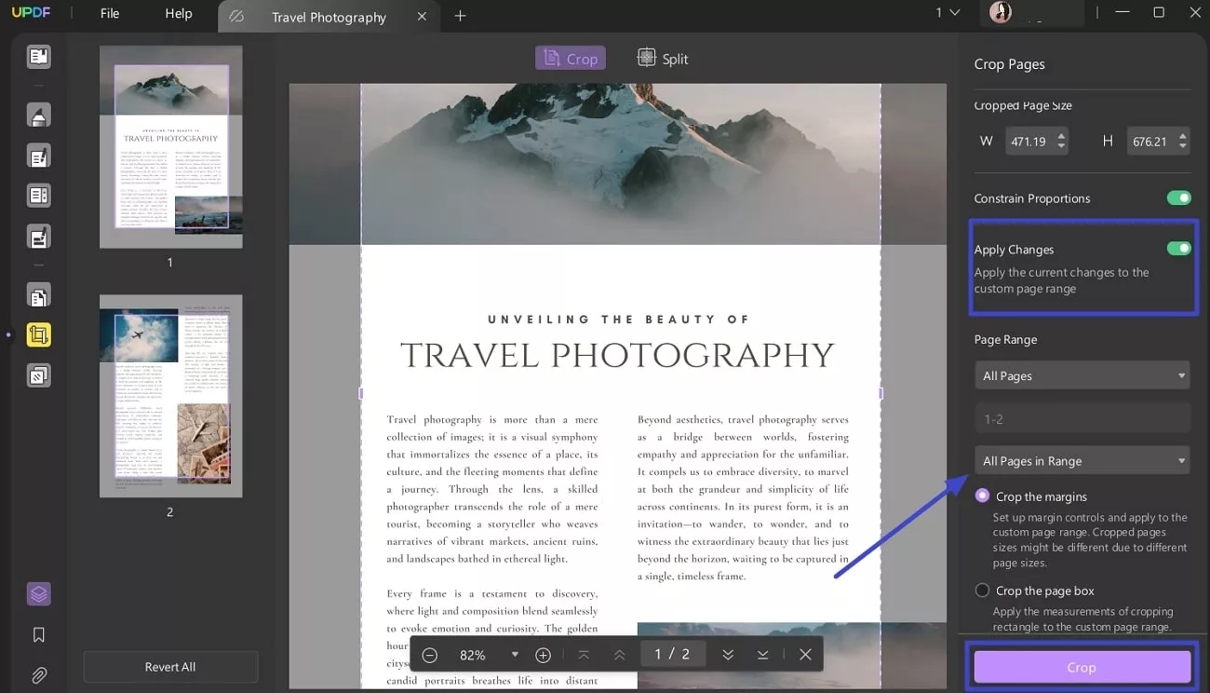This screenshot has width=1210, height=693.
Task: Open the Organize Pages sidebar icon
Action: [38, 196]
